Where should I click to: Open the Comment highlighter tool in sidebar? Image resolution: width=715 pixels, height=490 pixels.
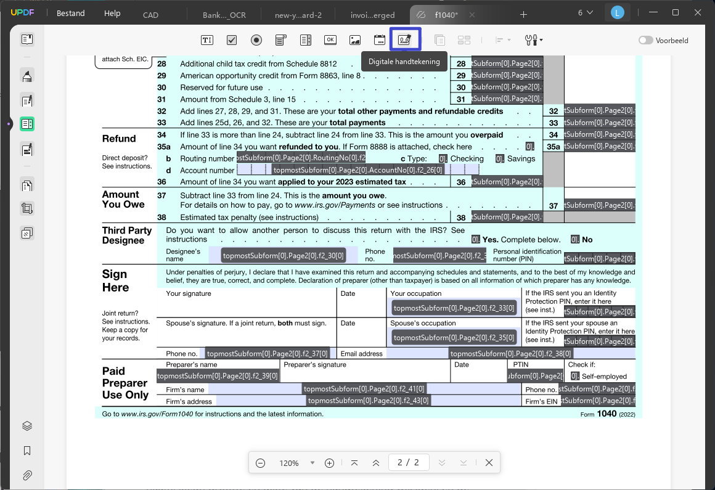(27, 76)
